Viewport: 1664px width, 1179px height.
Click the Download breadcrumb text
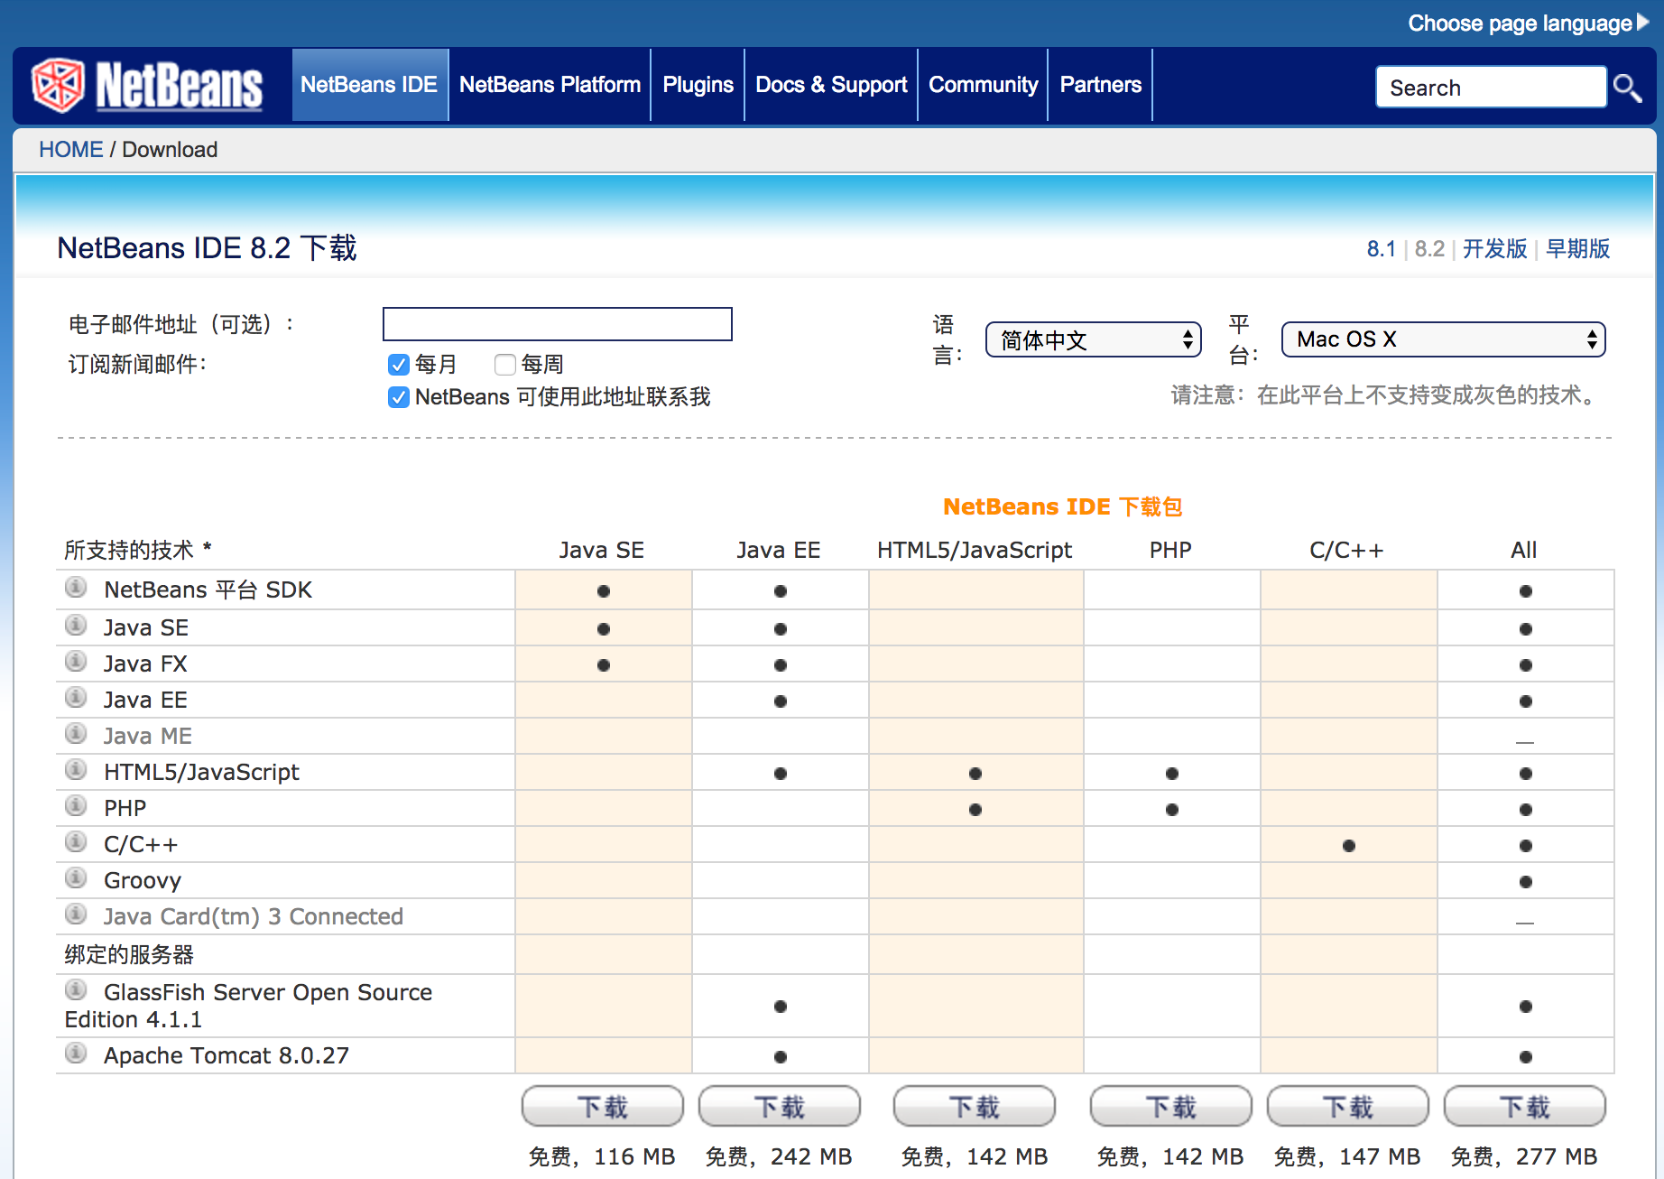(170, 150)
